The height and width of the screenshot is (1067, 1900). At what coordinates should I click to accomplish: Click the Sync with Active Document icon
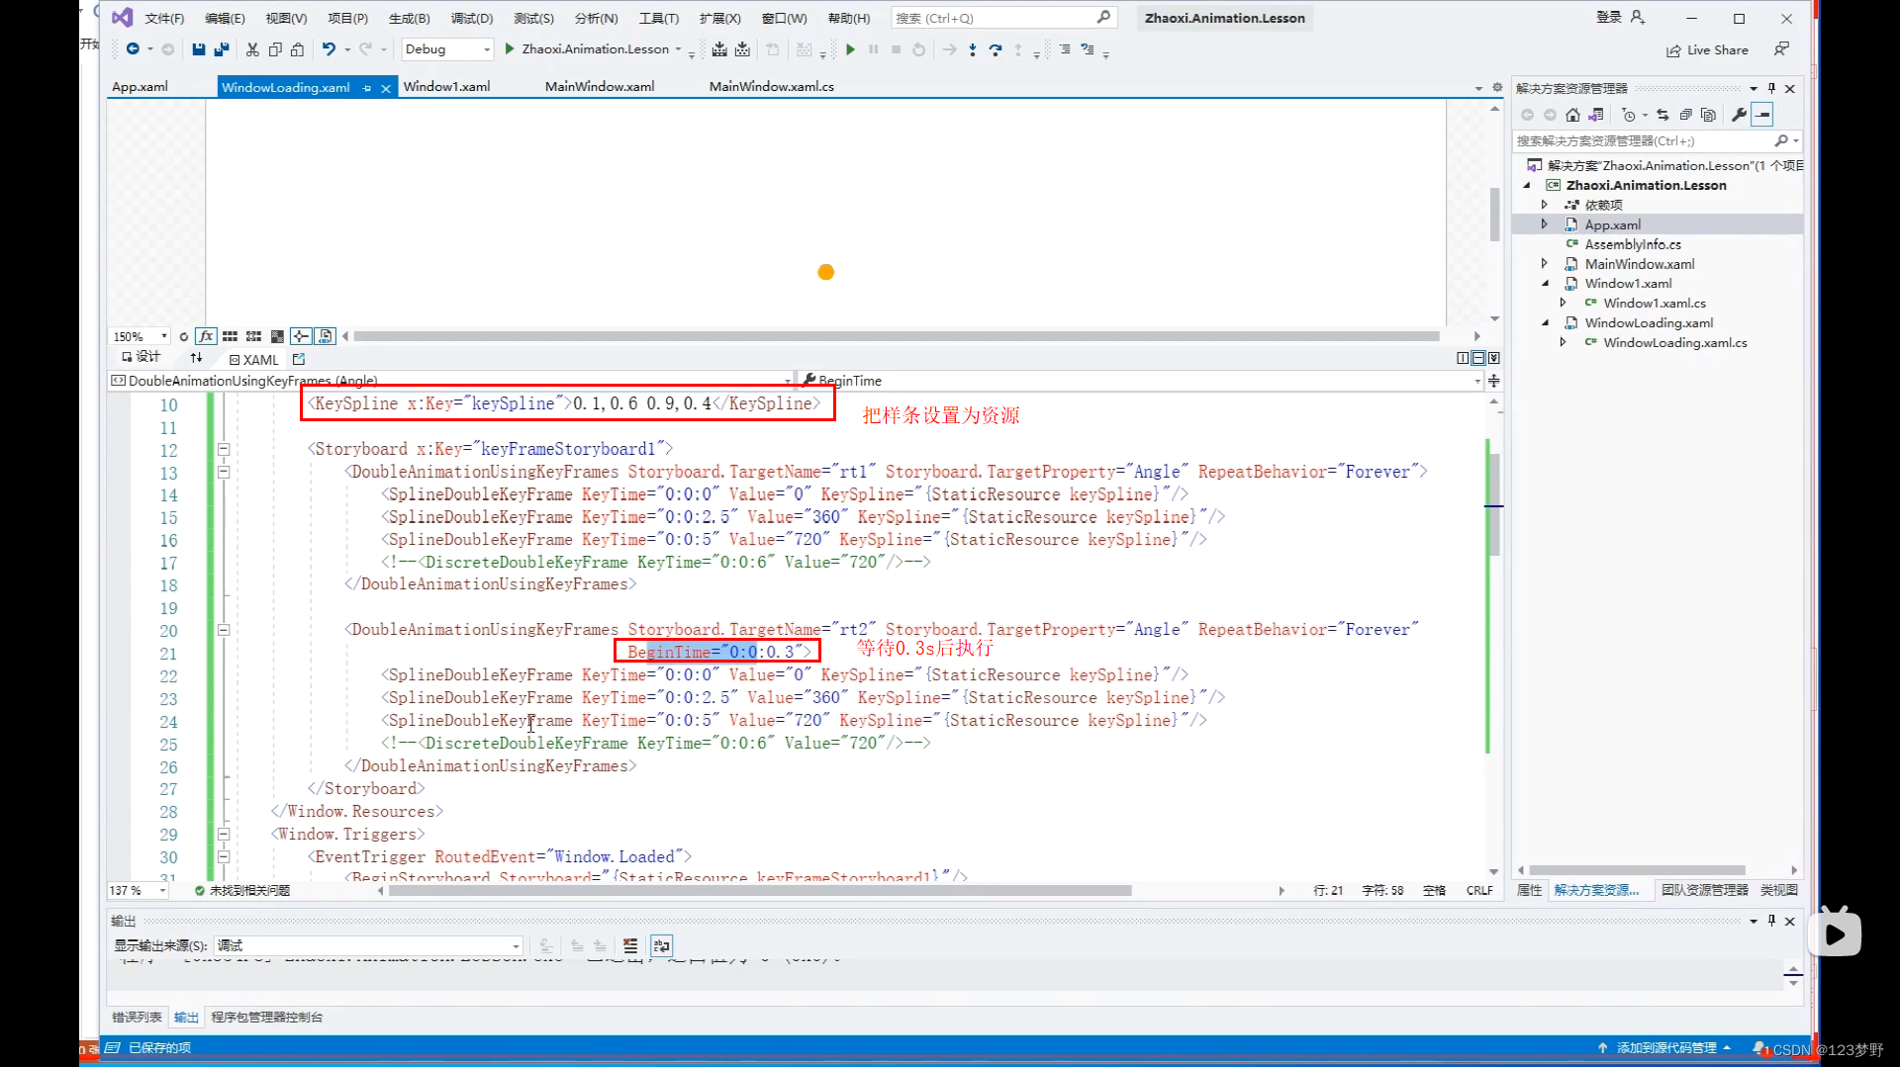pyautogui.click(x=1662, y=115)
